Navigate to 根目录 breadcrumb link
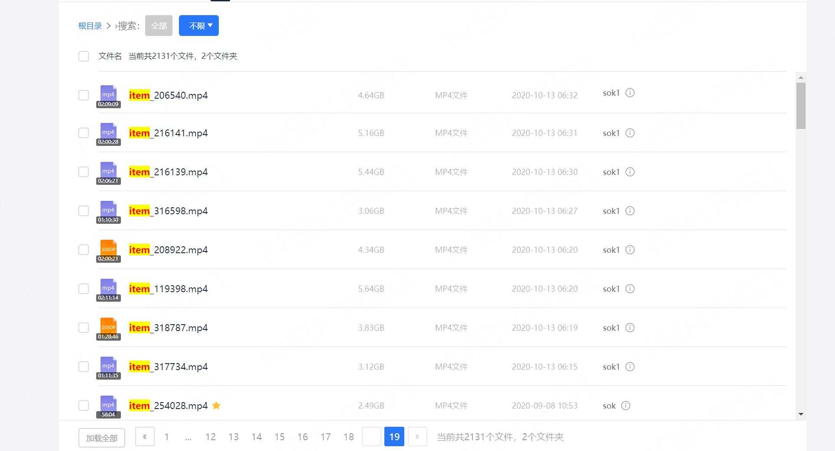This screenshot has height=451, width=835. click(90, 26)
